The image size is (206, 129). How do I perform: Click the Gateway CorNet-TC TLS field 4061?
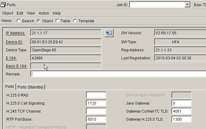[182, 111]
